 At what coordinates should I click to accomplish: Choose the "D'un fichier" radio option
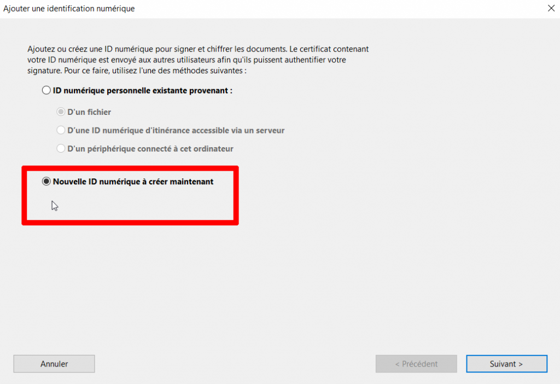click(61, 112)
